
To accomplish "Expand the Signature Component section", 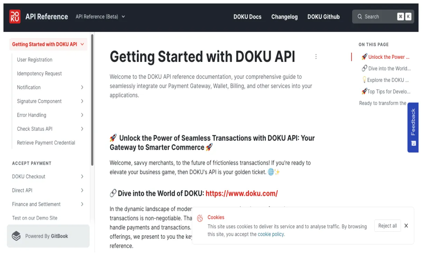I will [82, 101].
